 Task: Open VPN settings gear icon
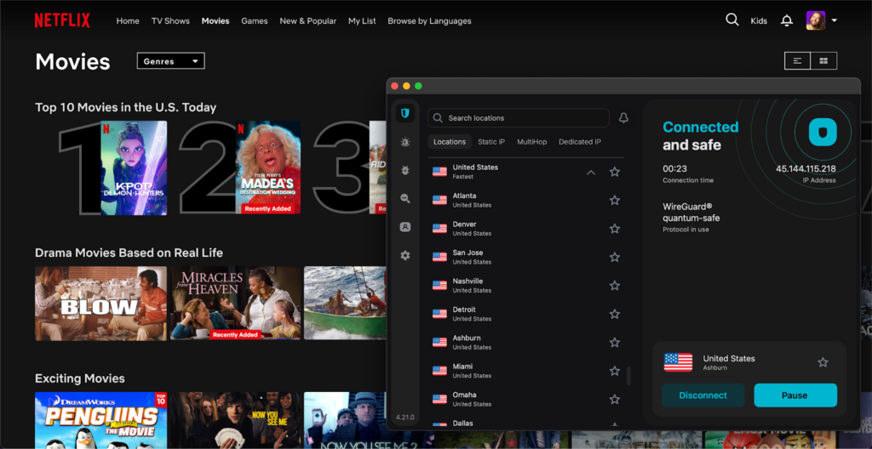pos(405,256)
